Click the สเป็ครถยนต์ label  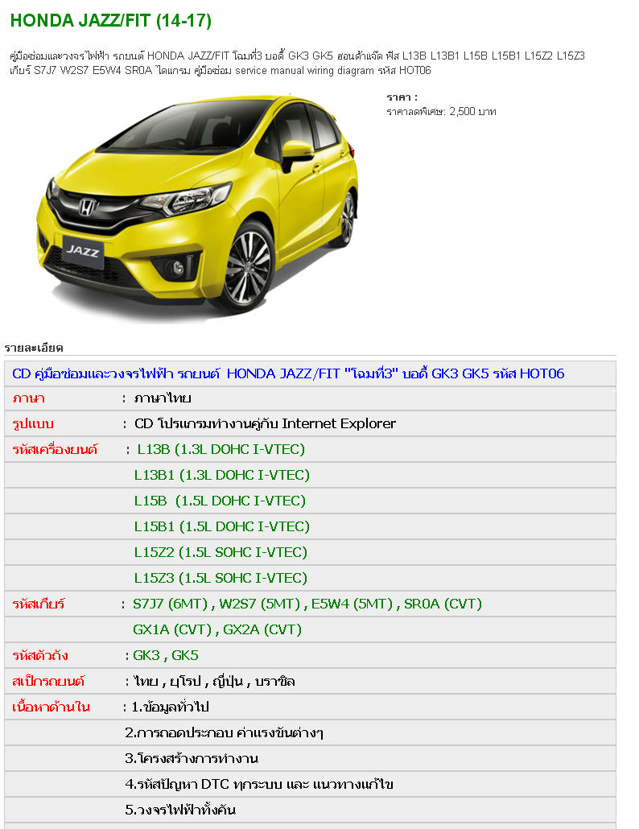48,681
